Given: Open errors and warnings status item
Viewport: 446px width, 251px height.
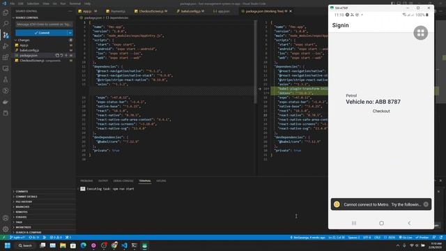Looking at the screenshot, I should [56, 237].
